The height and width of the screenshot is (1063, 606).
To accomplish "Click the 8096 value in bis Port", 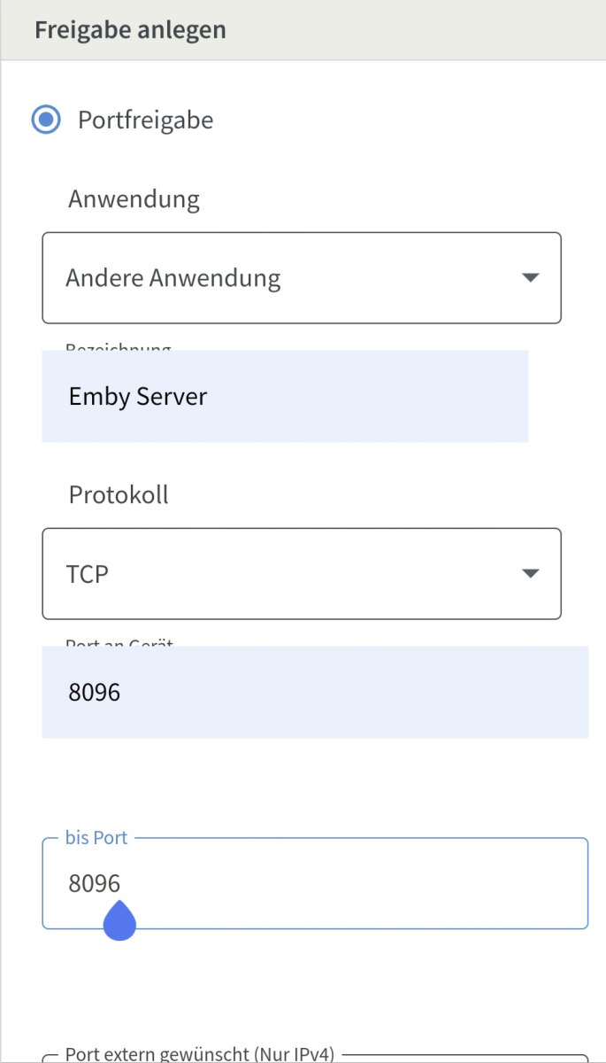I will click(94, 883).
